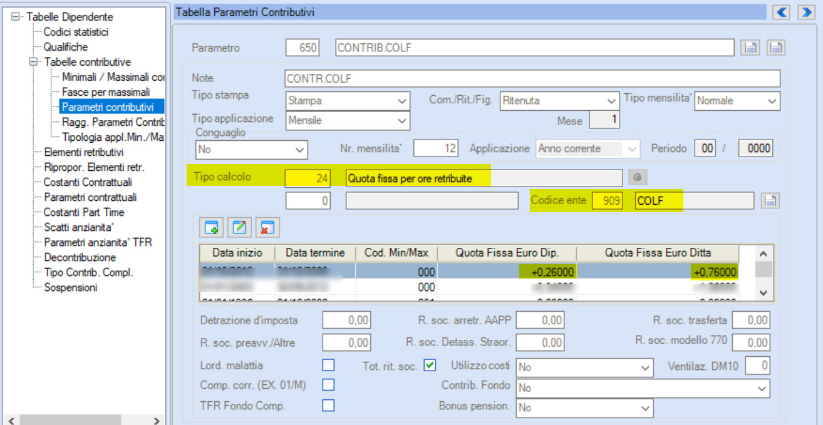Sort by Data inizio column header
823x425 pixels.
pos(237,253)
